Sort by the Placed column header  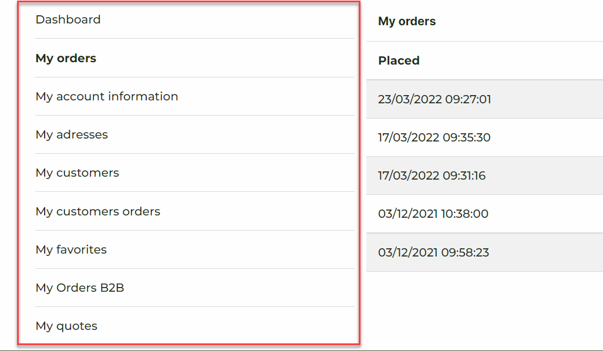(399, 60)
